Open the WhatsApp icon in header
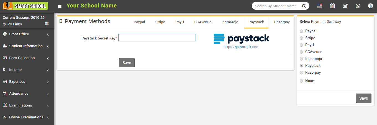 tap(358, 6)
